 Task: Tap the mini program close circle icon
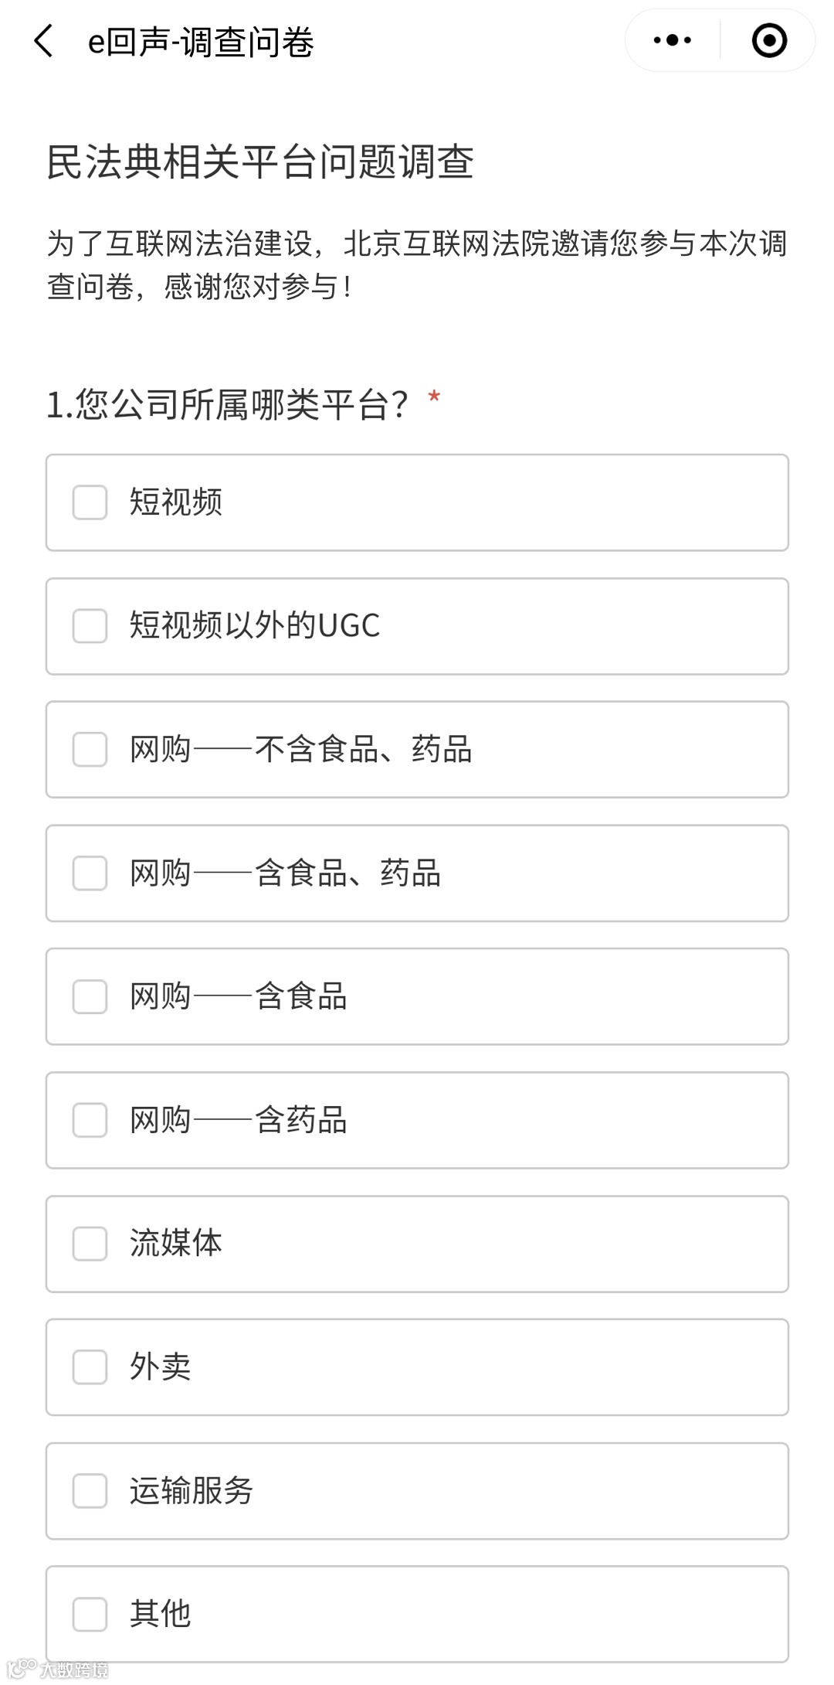769,40
